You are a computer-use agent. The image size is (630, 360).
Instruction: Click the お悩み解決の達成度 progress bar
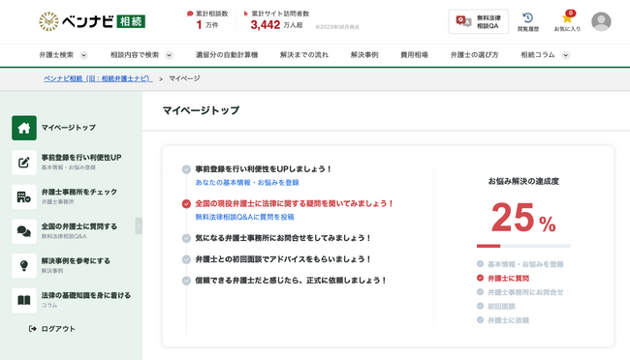523,246
